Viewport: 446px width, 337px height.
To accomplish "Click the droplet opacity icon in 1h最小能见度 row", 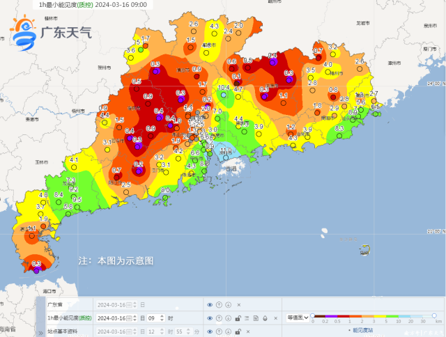I will pos(265,318).
